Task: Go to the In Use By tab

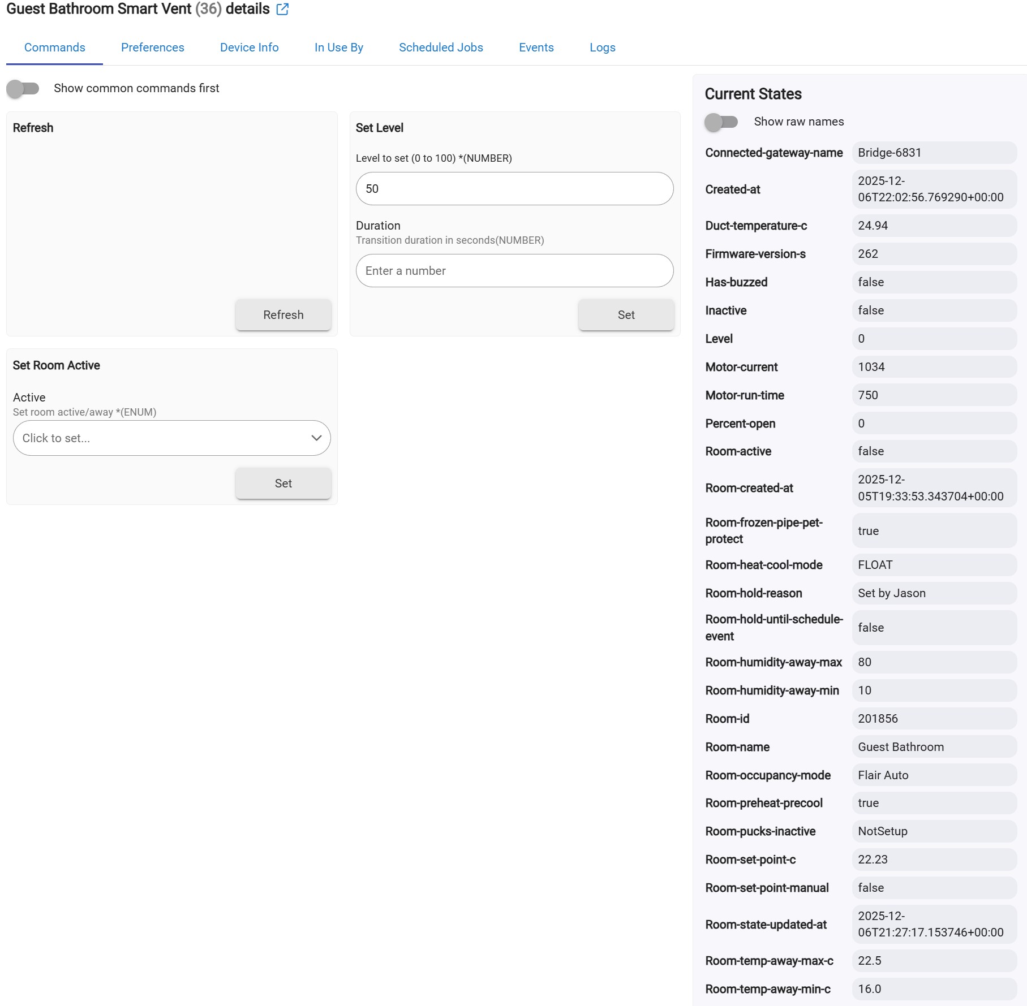Action: (x=338, y=48)
